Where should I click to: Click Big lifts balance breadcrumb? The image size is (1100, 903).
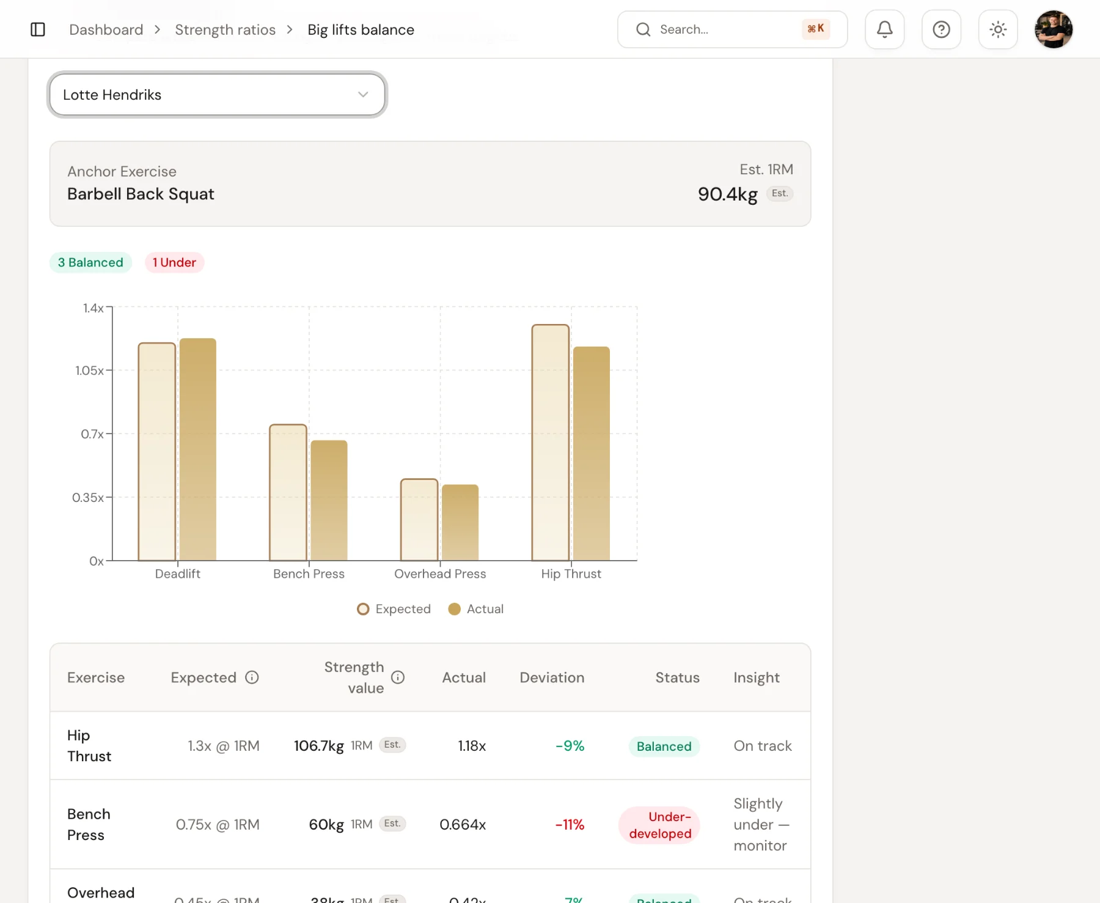pyautogui.click(x=361, y=29)
